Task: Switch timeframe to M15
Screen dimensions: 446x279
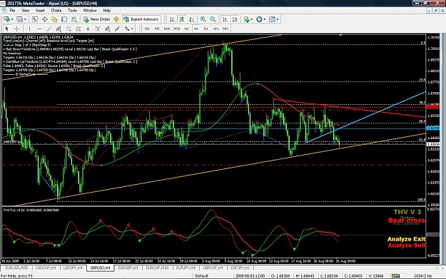Action: pos(167,29)
